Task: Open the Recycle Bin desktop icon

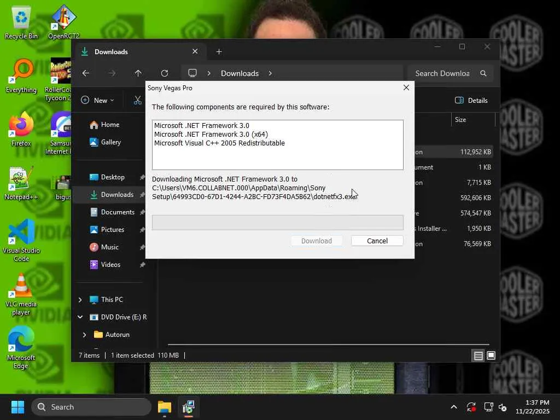Action: click(x=21, y=23)
